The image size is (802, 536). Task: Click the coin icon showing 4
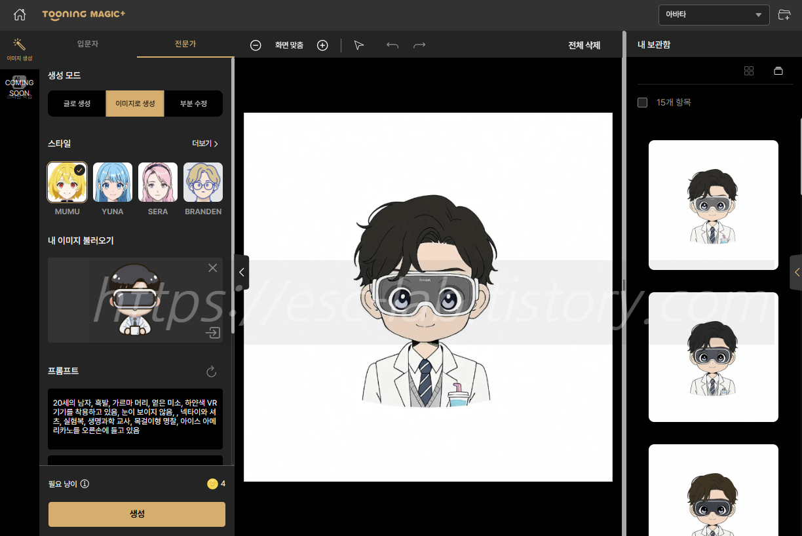coord(212,484)
